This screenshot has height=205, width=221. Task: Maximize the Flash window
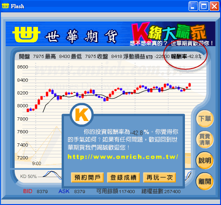pos(204,6)
